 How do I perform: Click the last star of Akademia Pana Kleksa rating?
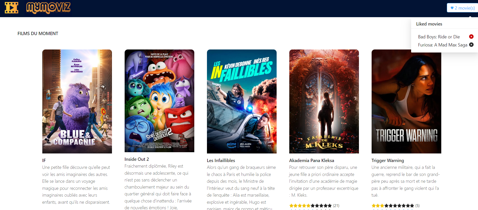[x=330, y=206]
